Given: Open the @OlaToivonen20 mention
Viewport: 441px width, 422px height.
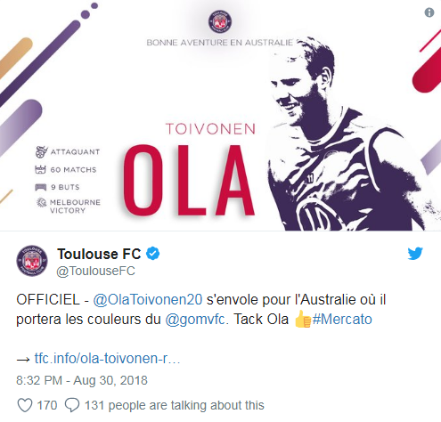Looking at the screenshot, I should point(148,300).
